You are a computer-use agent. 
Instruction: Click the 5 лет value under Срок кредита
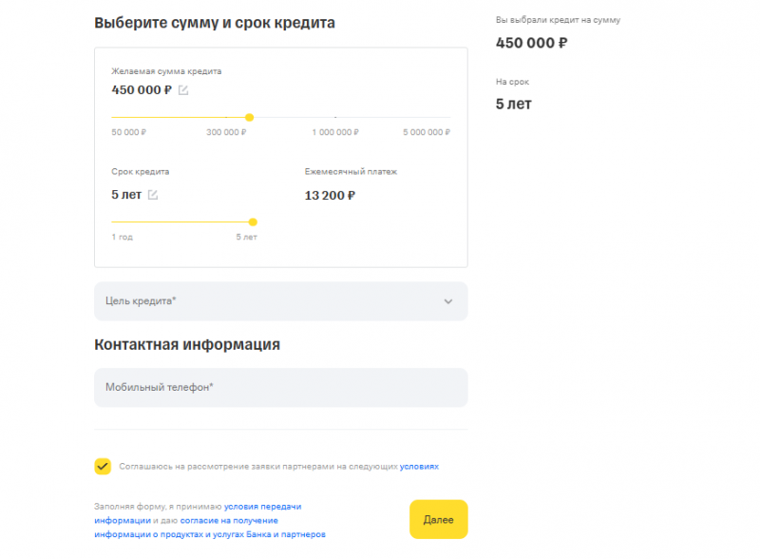pyautogui.click(x=124, y=193)
